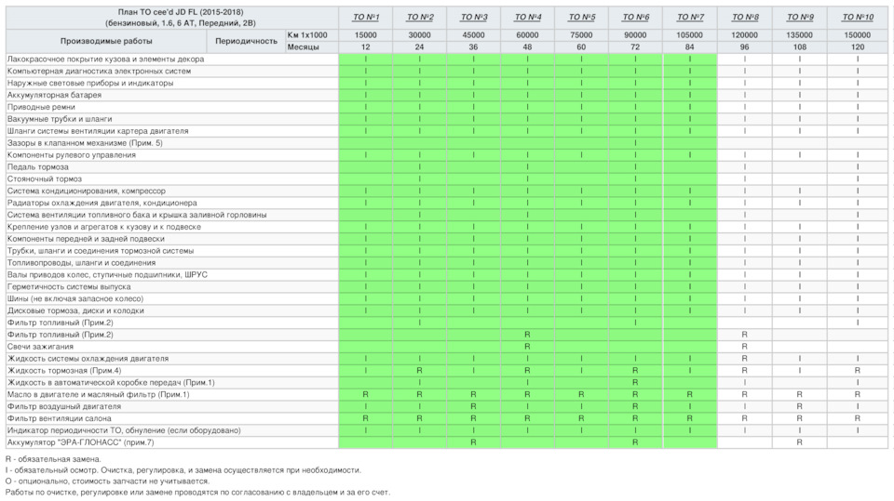Select the 'R - обязательная замена.' legend line
The height and width of the screenshot is (501, 894).
click(54, 459)
